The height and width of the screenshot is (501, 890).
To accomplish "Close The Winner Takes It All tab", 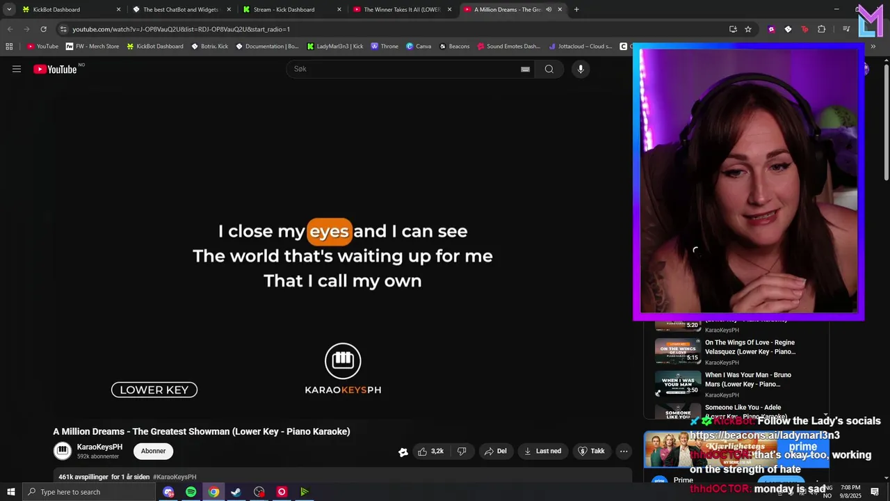I will coord(450,10).
